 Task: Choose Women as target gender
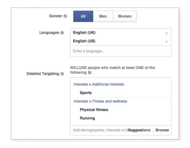pos(125,16)
